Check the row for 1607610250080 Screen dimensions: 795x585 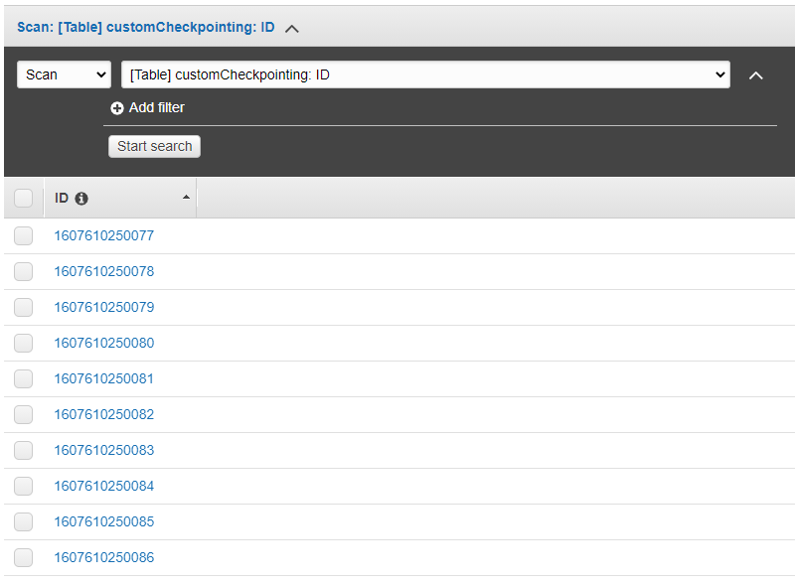click(23, 343)
